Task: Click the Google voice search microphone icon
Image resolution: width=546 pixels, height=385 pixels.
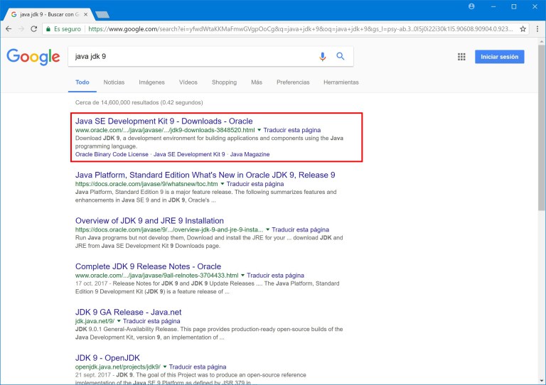Action: 322,57
